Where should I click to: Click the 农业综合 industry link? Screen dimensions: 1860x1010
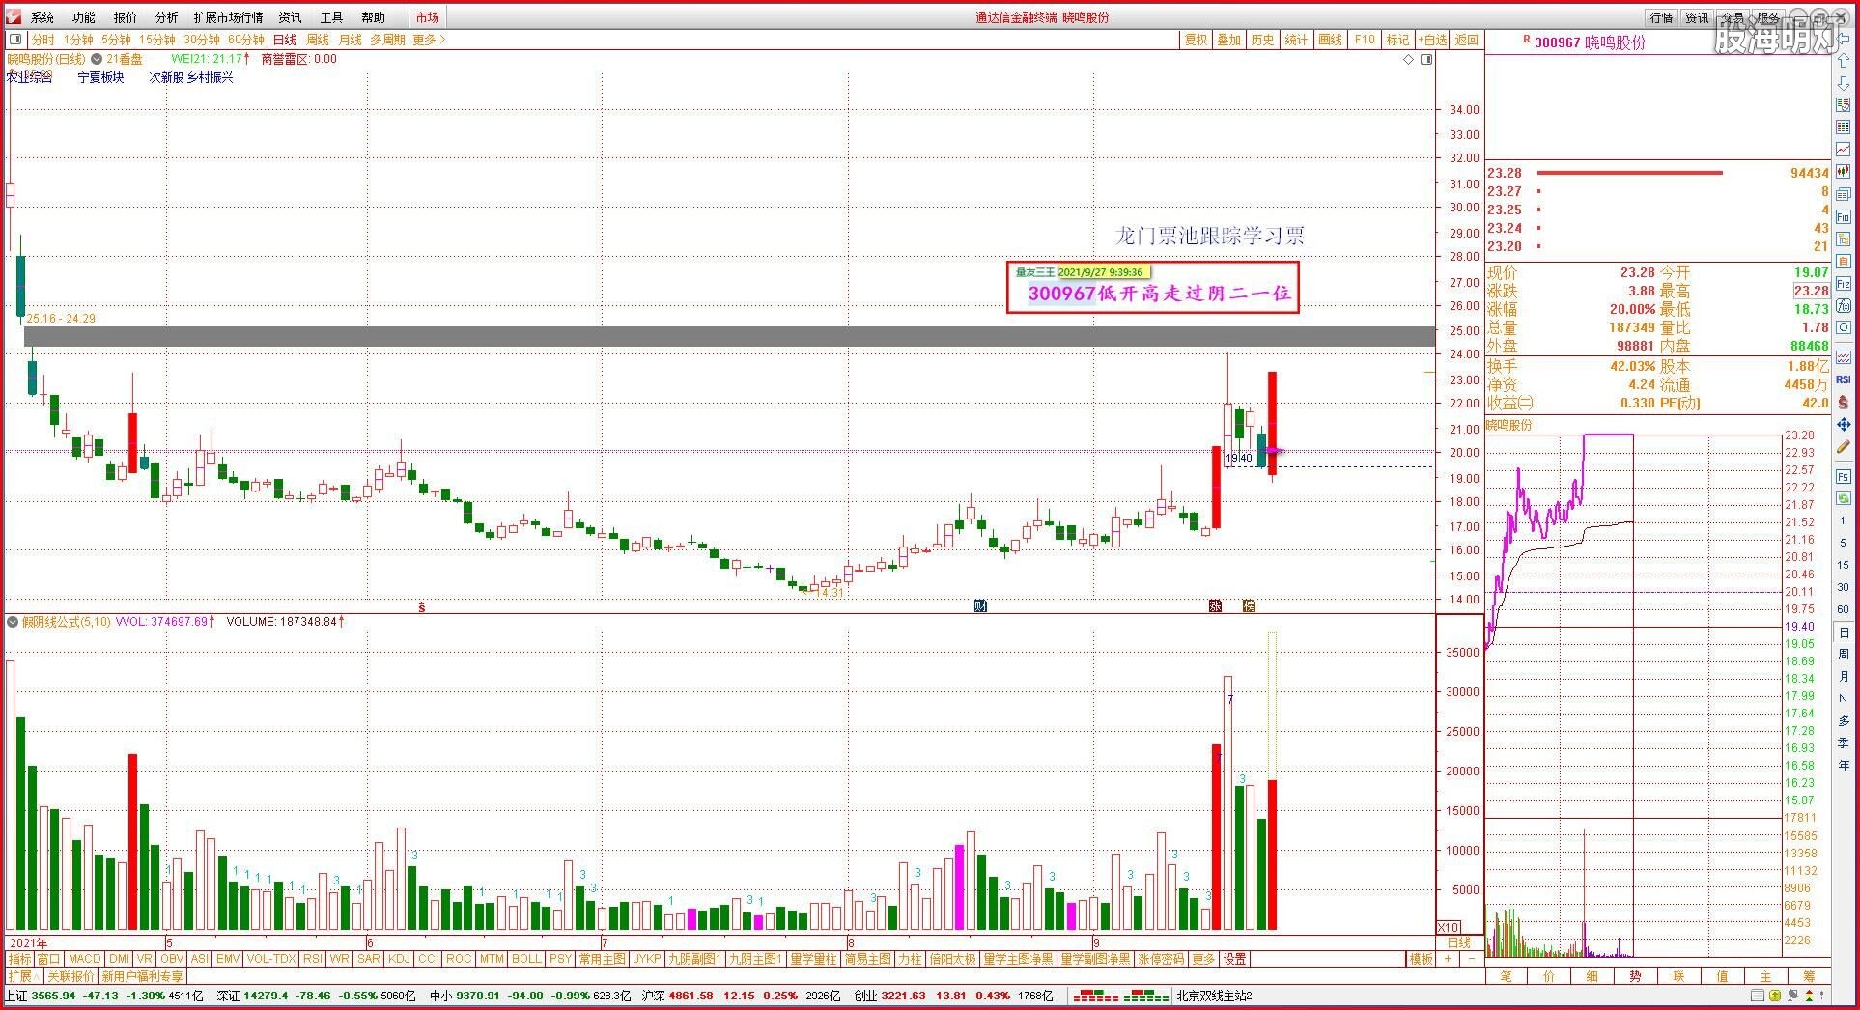[30, 77]
